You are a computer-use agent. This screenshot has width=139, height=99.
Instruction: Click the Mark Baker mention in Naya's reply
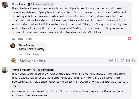pyautogui.click(x=27, y=49)
